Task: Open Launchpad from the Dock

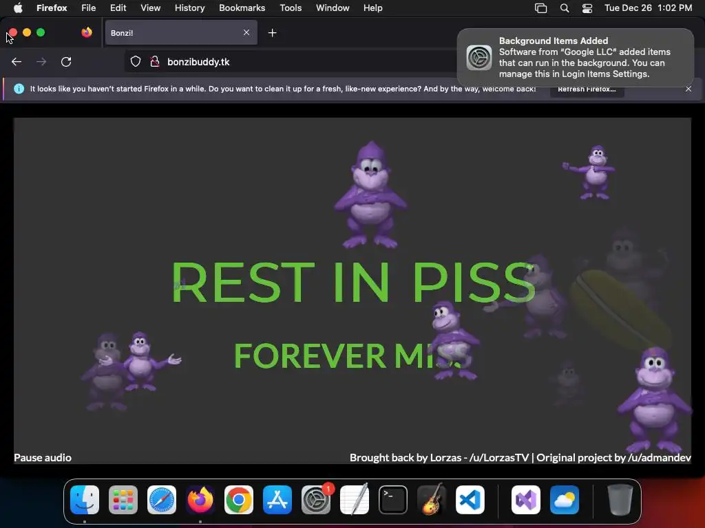Action: click(x=123, y=500)
